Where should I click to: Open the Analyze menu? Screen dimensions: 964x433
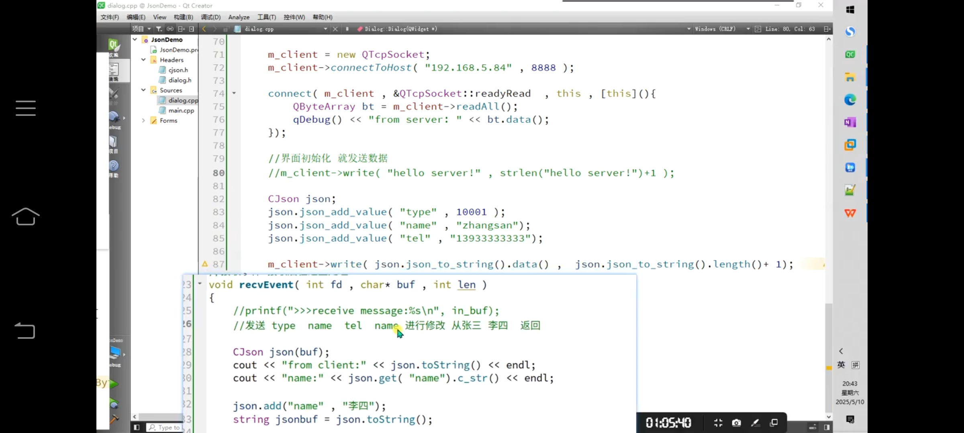pos(239,17)
